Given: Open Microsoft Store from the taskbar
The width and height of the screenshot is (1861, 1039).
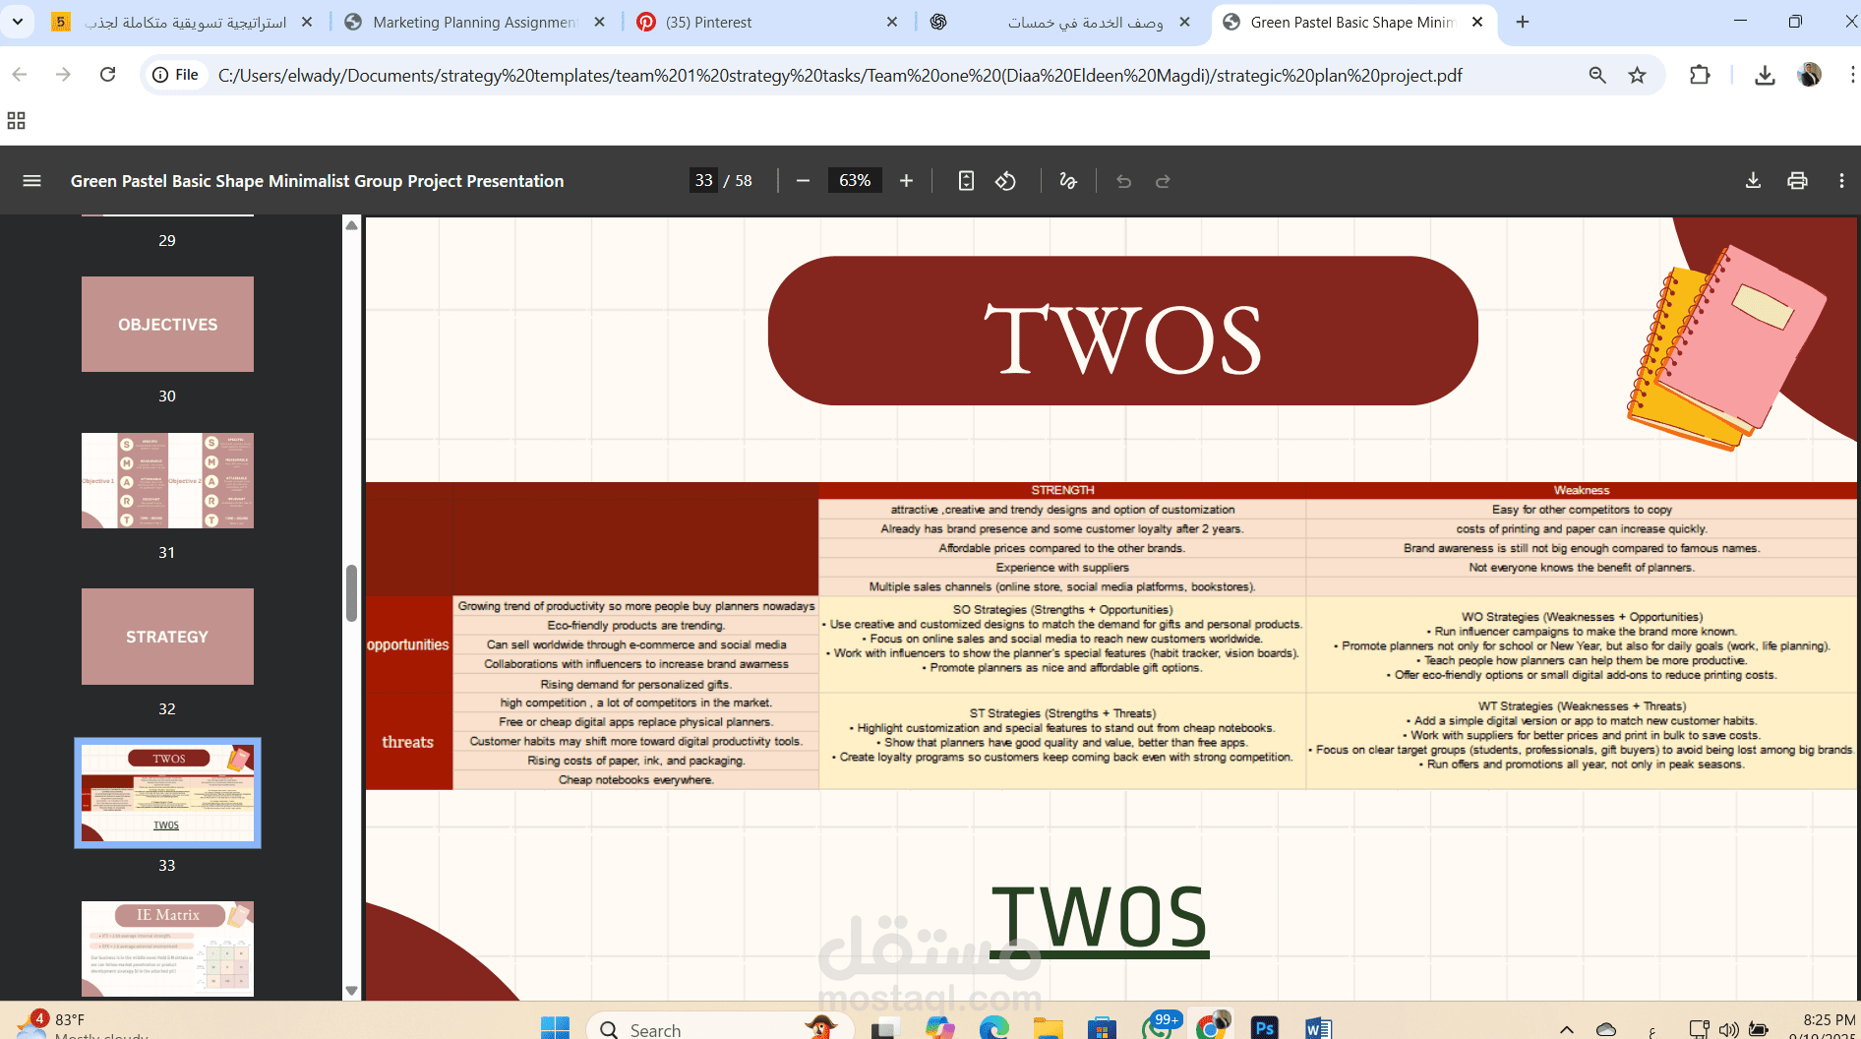Looking at the screenshot, I should click(1102, 1028).
